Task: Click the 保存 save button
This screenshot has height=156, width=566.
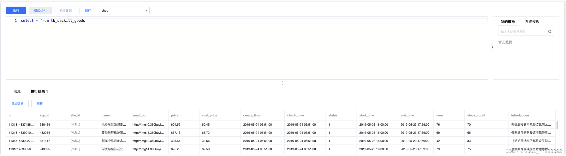Action: coord(88,11)
